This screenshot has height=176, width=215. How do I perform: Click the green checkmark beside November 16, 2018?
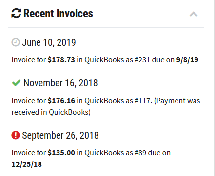[x=16, y=83]
